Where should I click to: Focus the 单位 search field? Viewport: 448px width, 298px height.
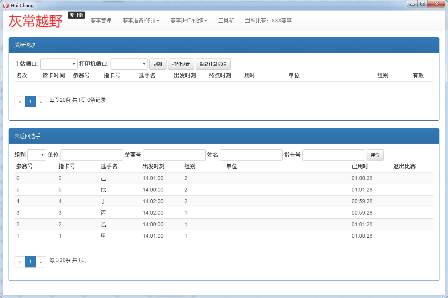pos(91,155)
